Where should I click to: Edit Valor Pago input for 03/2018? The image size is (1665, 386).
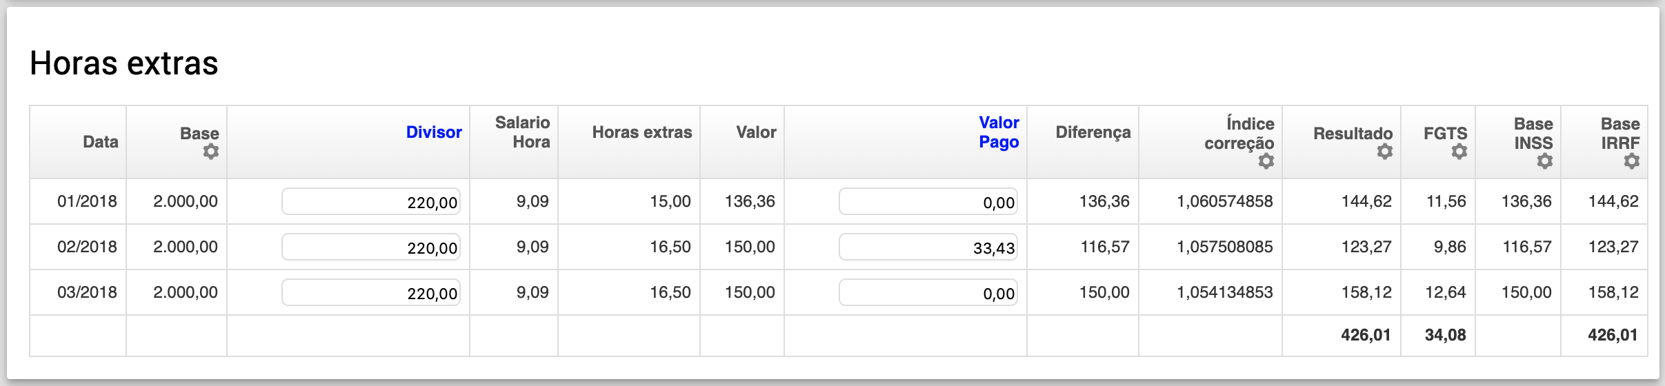pos(928,293)
